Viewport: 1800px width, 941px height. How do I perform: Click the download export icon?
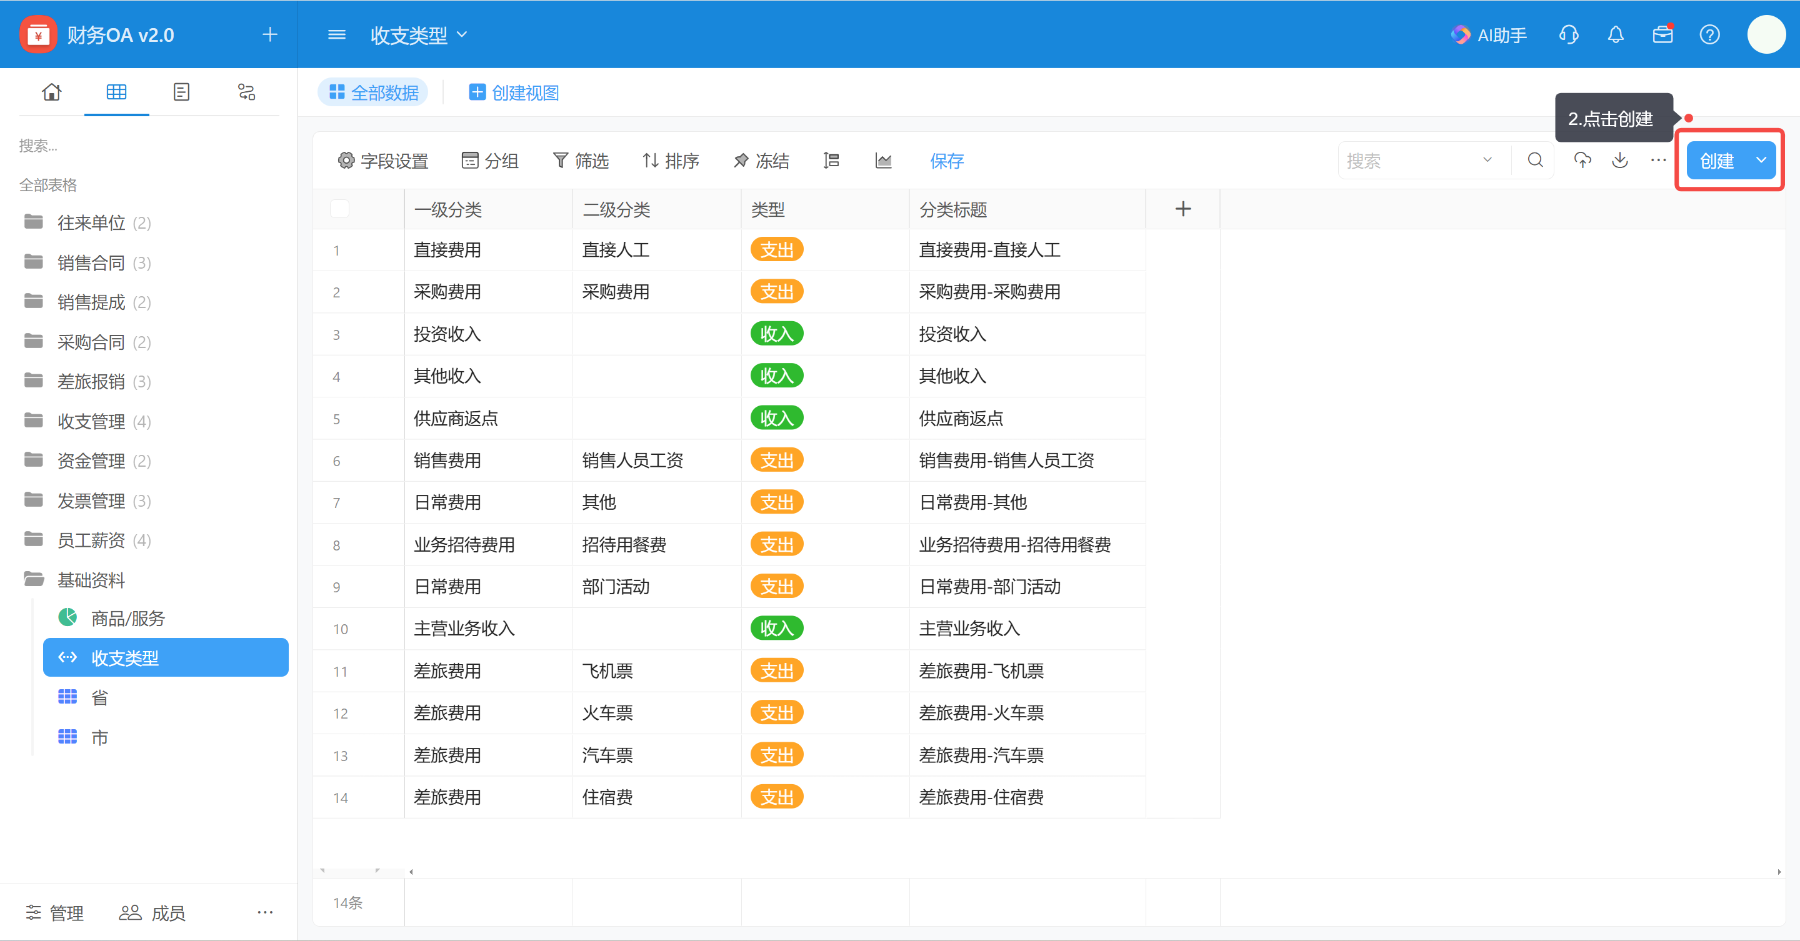tap(1620, 160)
